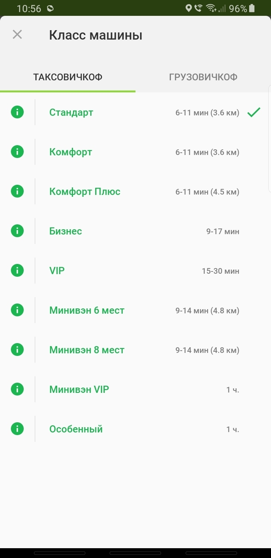Close the Класс машины screen
This screenshot has width=271, height=558.
point(17,35)
